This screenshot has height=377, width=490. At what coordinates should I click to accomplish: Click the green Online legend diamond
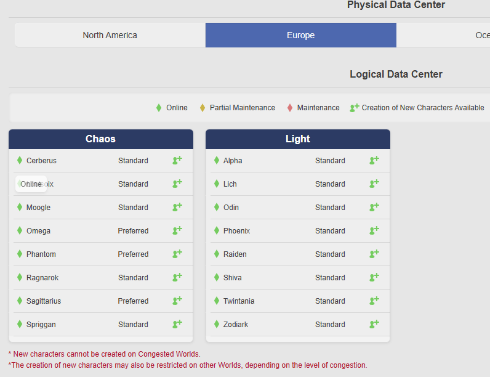[x=159, y=108]
